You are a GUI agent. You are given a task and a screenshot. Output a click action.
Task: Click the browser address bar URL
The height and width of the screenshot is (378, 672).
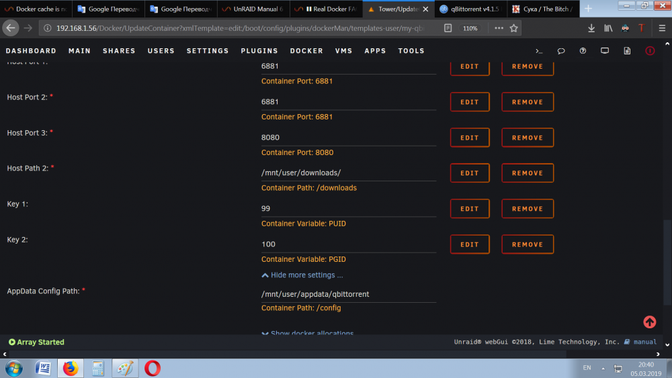coord(240,28)
